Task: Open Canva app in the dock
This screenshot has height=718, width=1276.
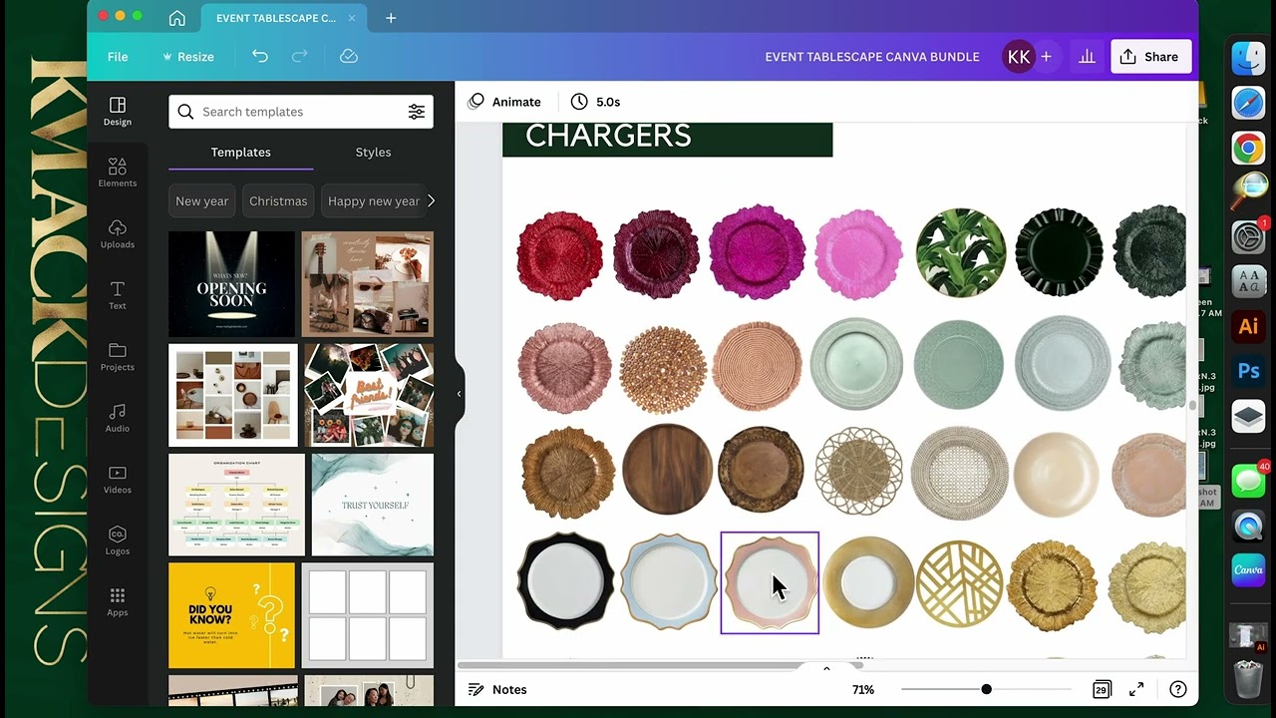Action: (x=1248, y=569)
